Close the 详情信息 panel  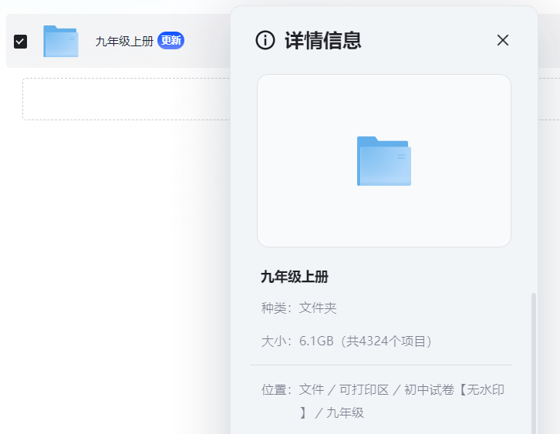(x=503, y=40)
